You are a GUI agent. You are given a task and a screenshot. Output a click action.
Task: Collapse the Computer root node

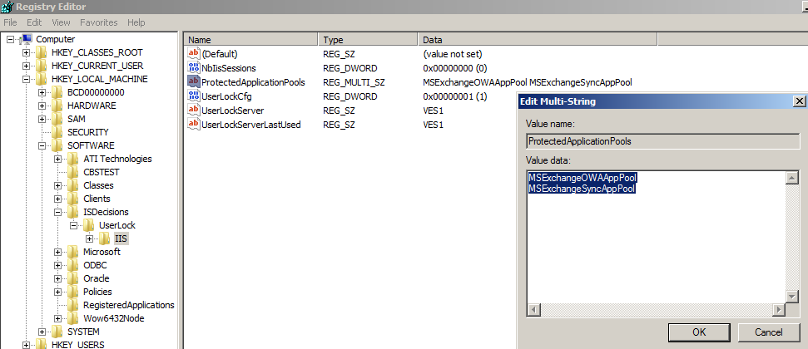point(10,40)
